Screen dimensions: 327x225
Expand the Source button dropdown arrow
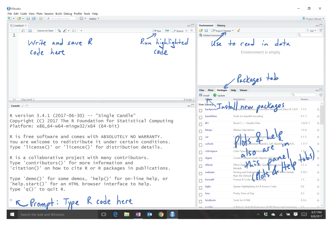click(186, 31)
